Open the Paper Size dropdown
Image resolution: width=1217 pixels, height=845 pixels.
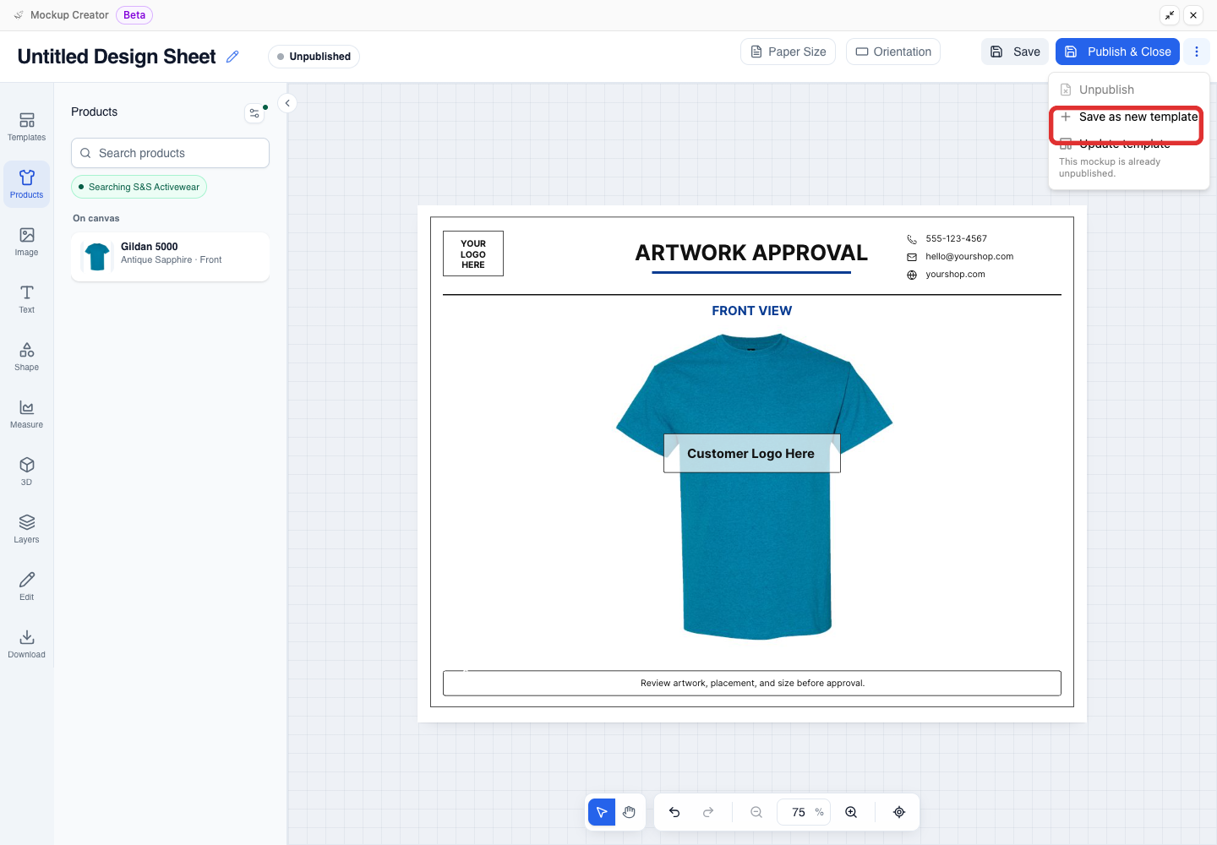[x=789, y=52]
